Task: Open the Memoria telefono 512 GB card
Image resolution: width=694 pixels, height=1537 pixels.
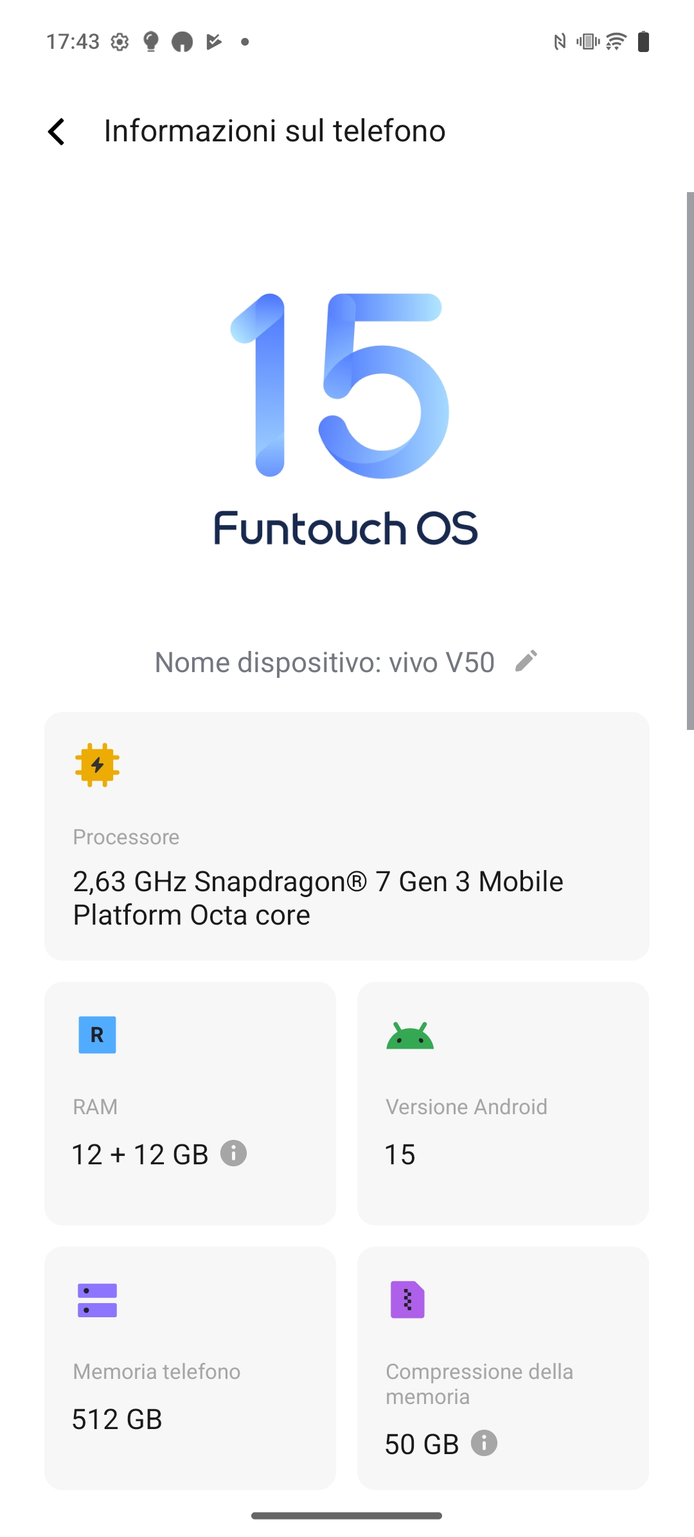Action: [190, 1368]
